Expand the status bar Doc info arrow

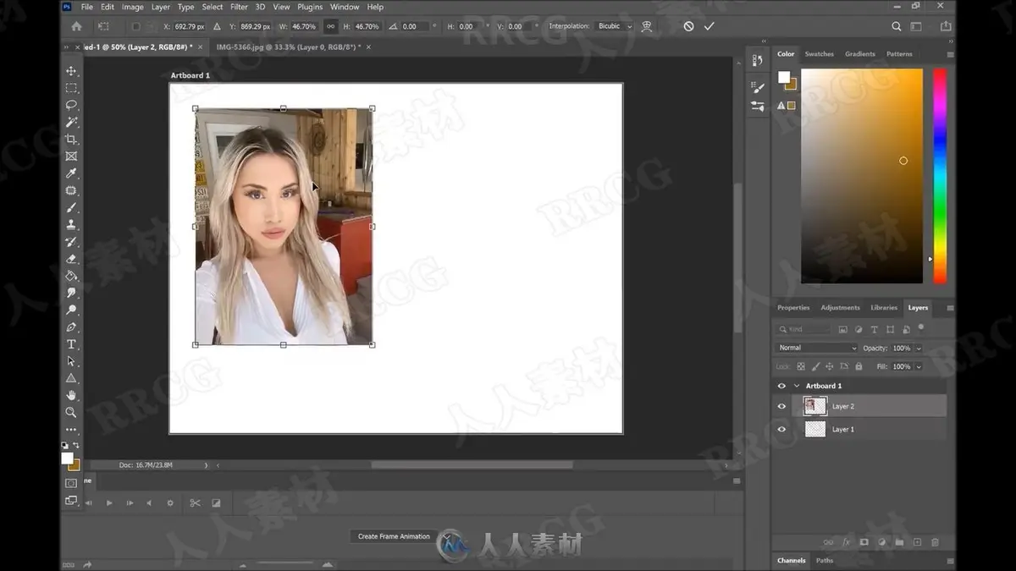[206, 464]
